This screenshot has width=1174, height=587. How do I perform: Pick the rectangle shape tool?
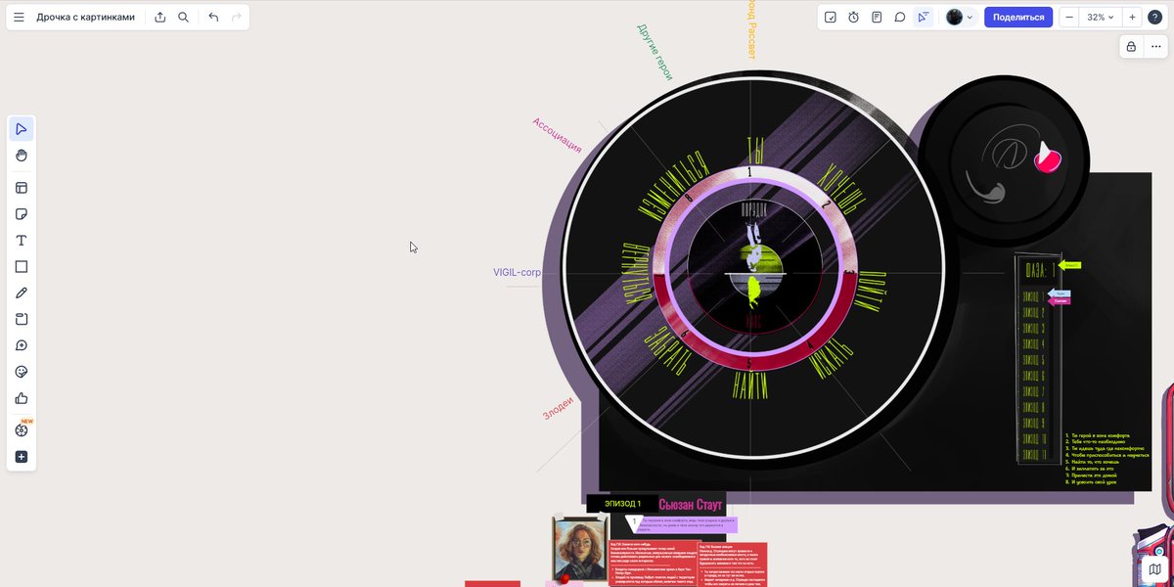(x=22, y=267)
